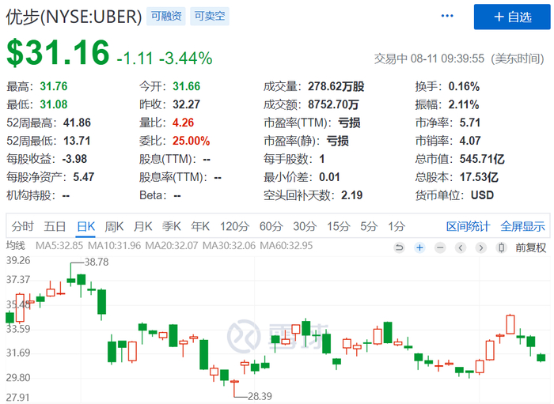
Task: Click the 52周最低 value 13.71
Action: (77, 141)
